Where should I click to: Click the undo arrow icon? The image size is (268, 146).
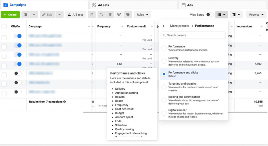click(x=101, y=15)
